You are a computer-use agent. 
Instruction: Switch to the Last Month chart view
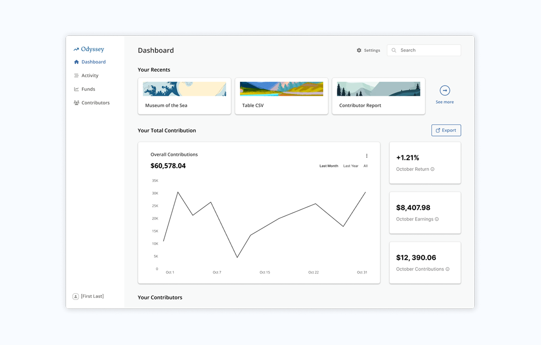[x=329, y=166]
